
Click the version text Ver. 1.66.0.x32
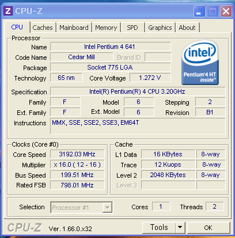click(70, 229)
